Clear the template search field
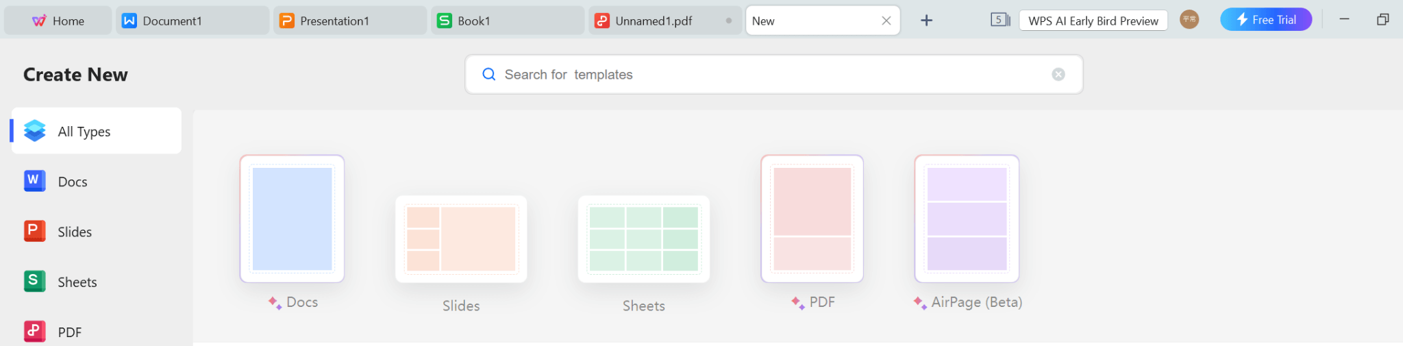1403x346 pixels. [x=1058, y=75]
